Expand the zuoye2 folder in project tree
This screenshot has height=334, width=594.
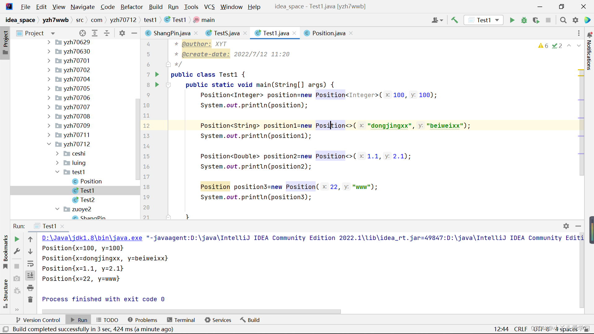point(58,209)
